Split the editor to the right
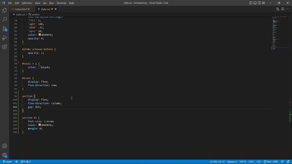 pyautogui.click(x=283, y=9)
